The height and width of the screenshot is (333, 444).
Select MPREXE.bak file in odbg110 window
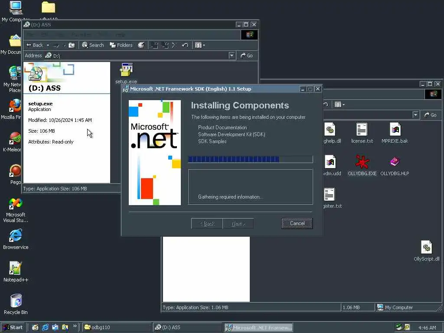click(x=395, y=133)
